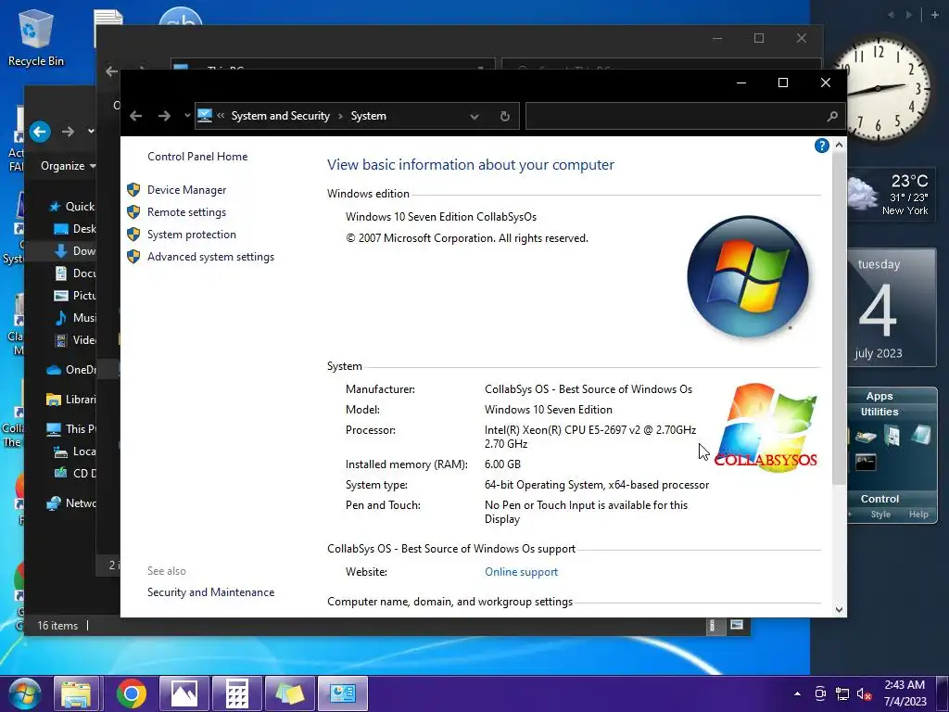
Task: Click scroll up arrow of System window
Action: [839, 146]
